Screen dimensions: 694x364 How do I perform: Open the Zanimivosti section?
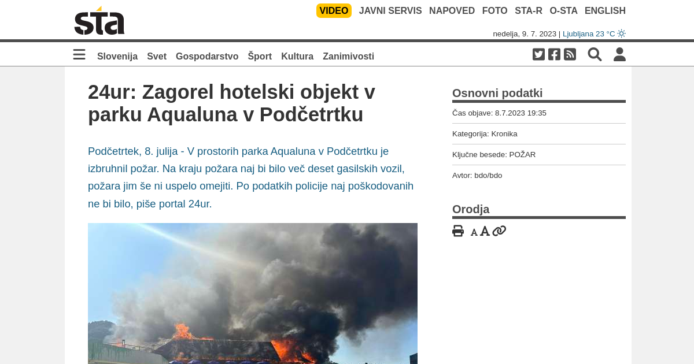pos(348,56)
